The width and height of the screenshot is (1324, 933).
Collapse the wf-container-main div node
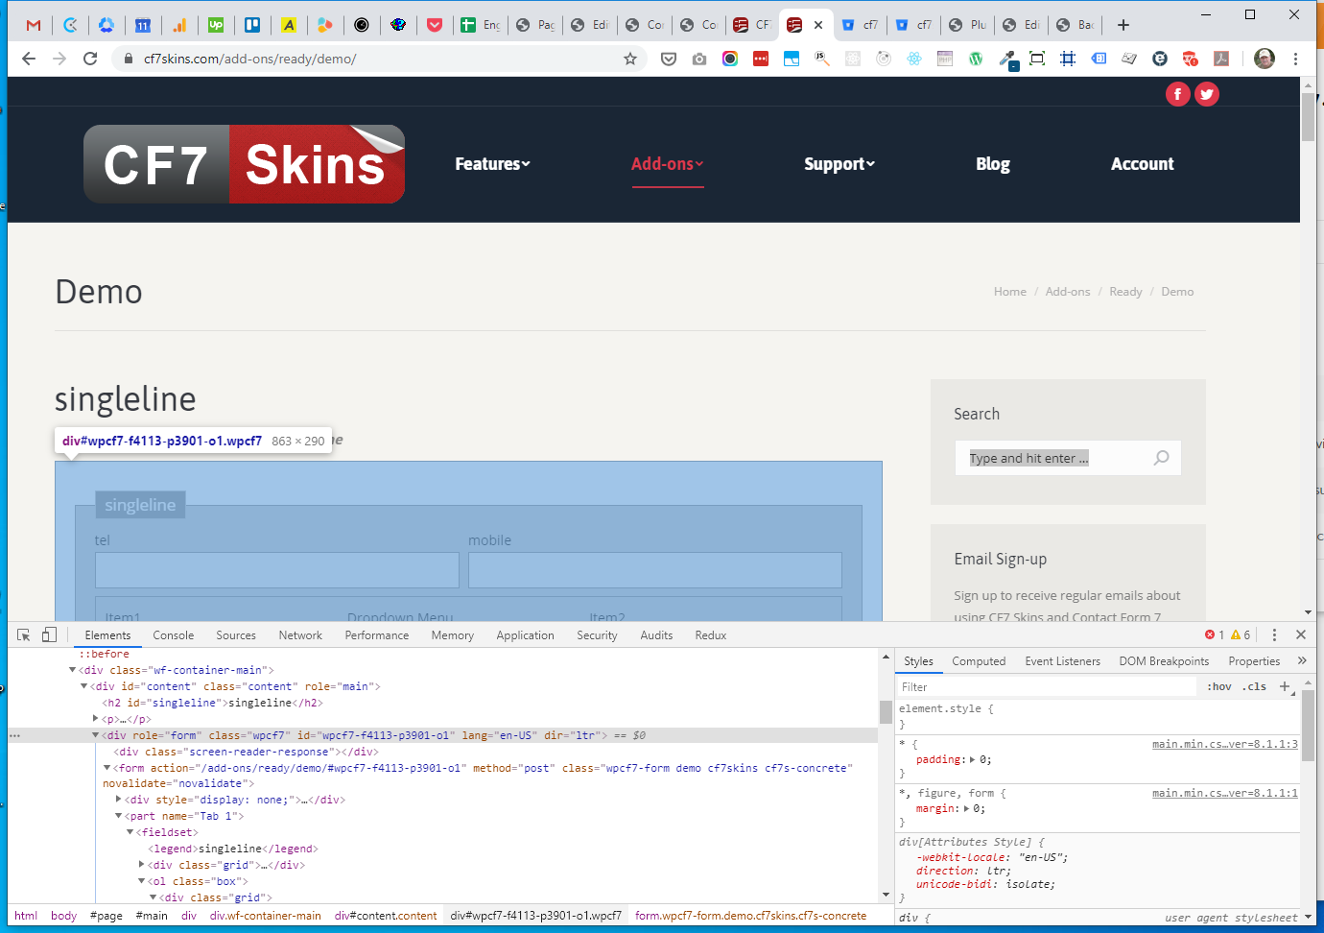tap(73, 670)
